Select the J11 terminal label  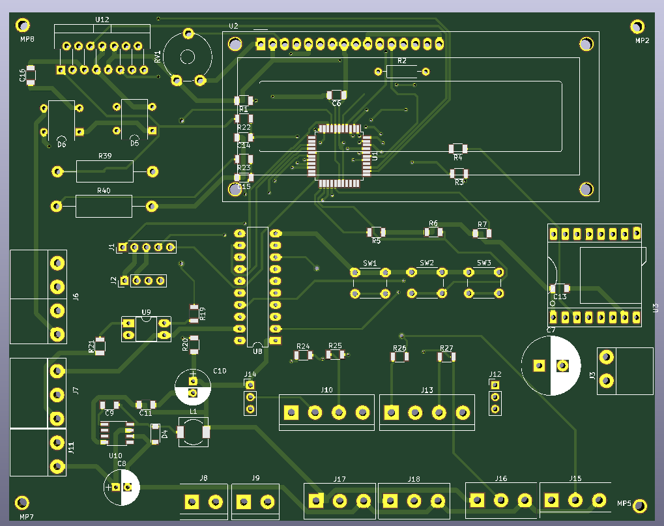(x=71, y=448)
